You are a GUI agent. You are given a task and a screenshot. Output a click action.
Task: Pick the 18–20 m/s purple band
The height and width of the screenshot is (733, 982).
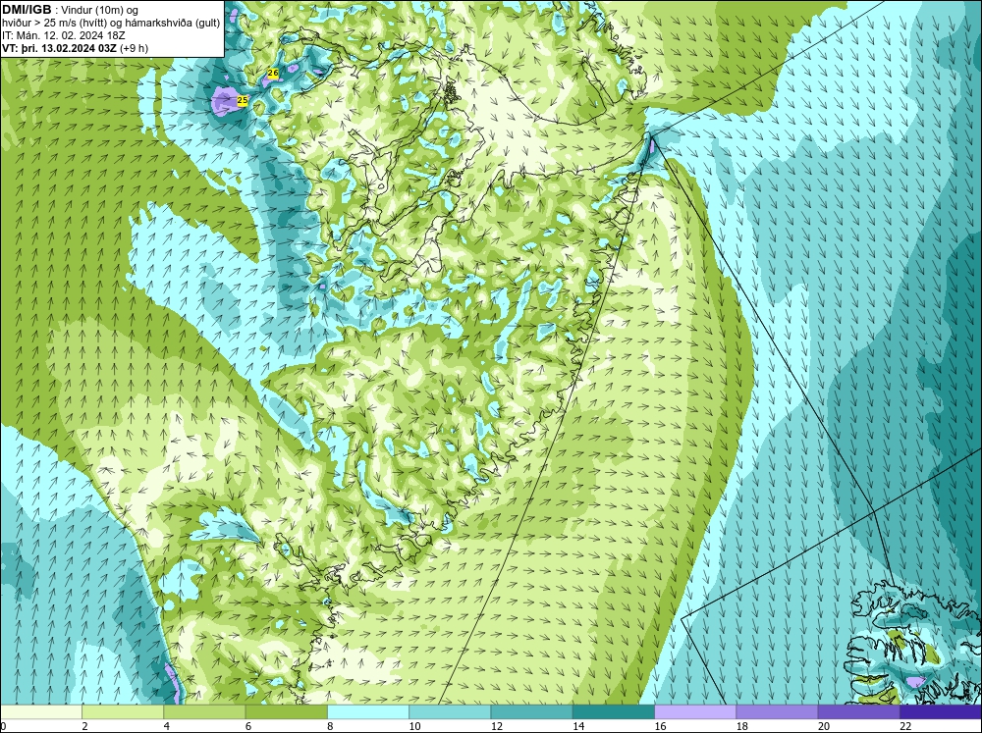[x=777, y=711]
